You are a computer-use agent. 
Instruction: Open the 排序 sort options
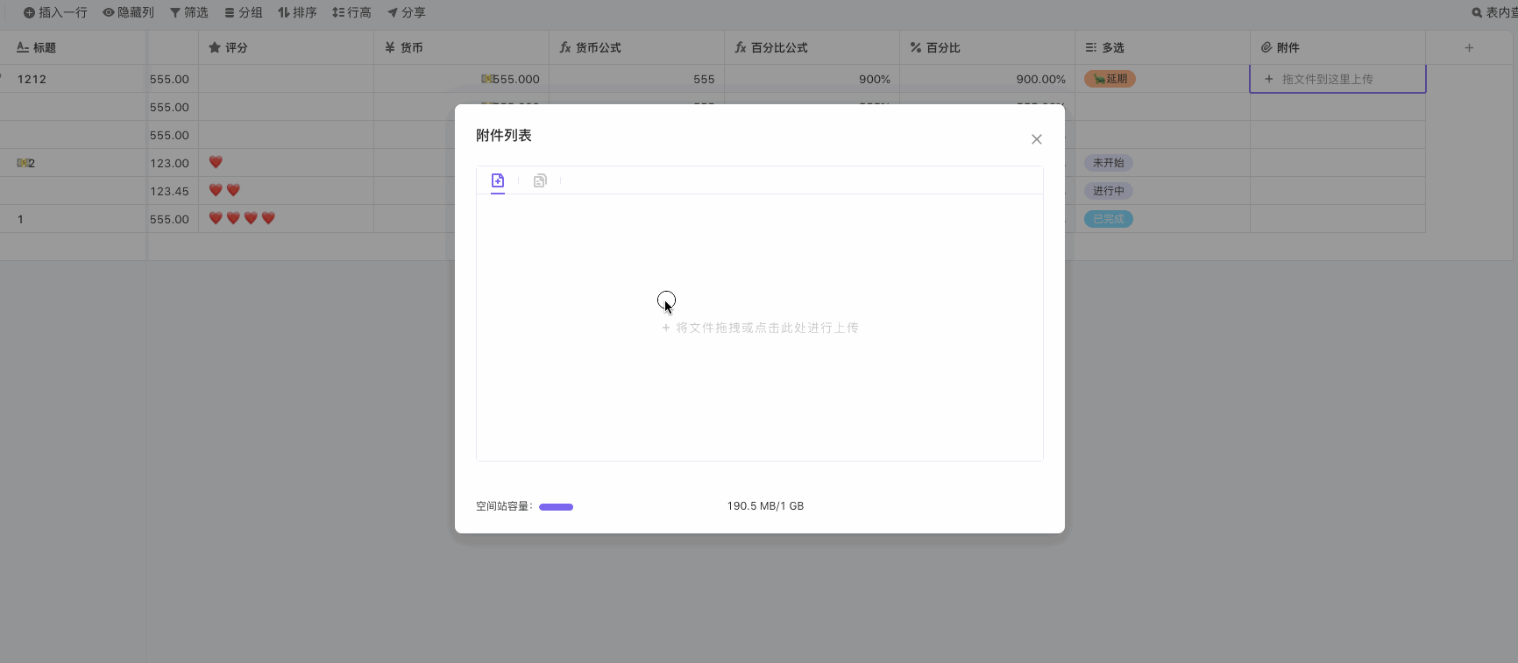point(297,12)
